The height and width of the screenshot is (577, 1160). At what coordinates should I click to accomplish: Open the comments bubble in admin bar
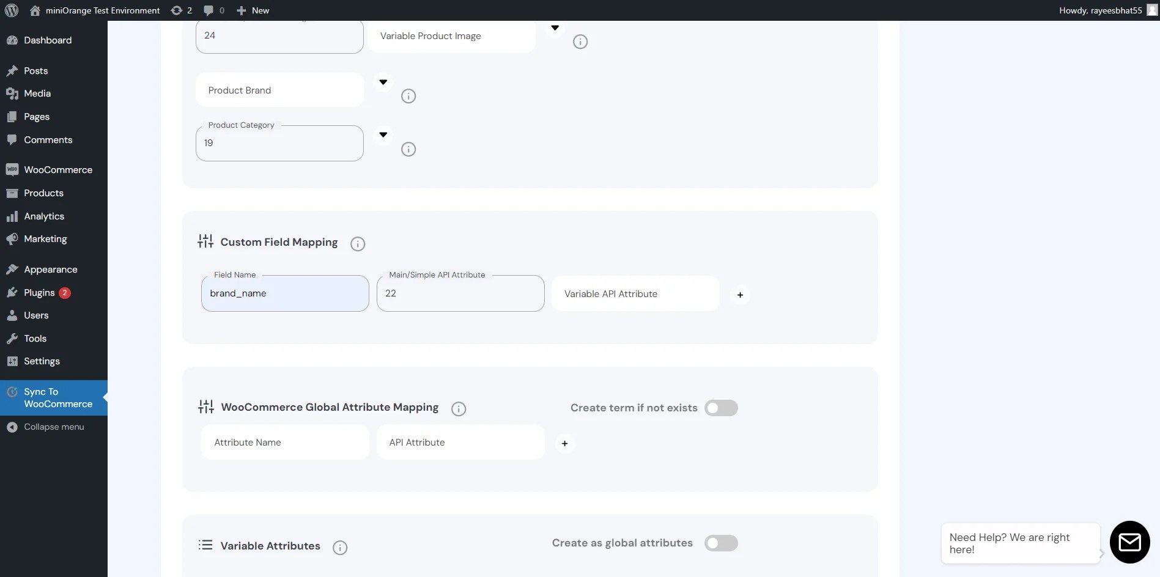pos(213,10)
